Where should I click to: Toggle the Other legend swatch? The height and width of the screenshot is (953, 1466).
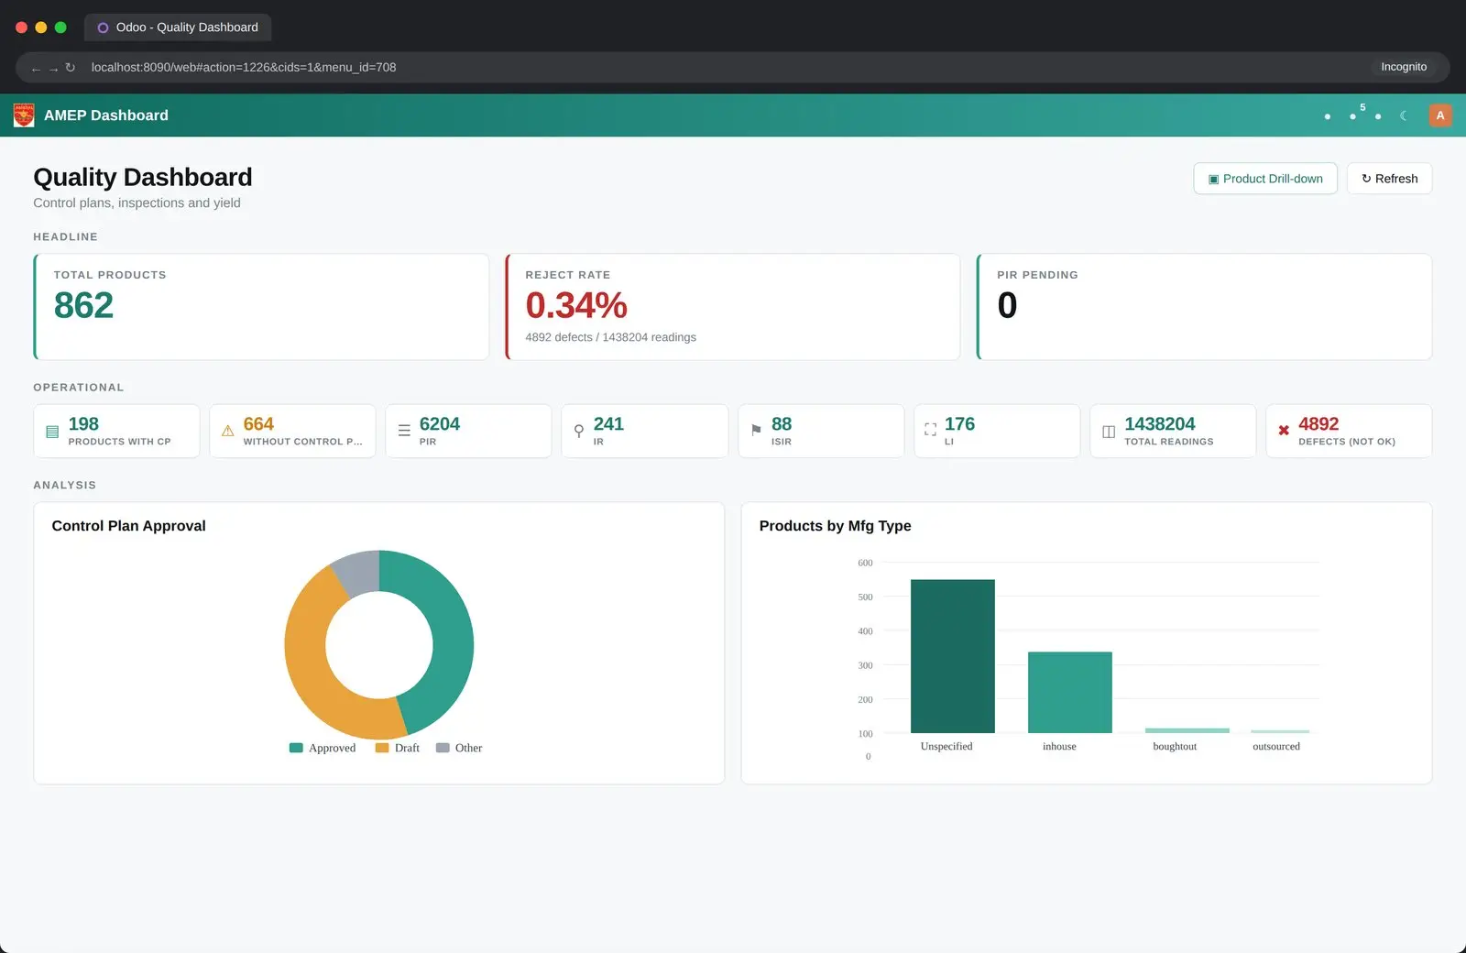point(443,748)
